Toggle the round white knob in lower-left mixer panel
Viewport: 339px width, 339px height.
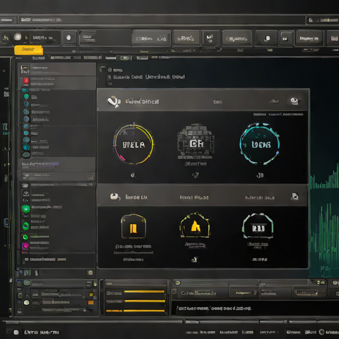(x=26, y=303)
